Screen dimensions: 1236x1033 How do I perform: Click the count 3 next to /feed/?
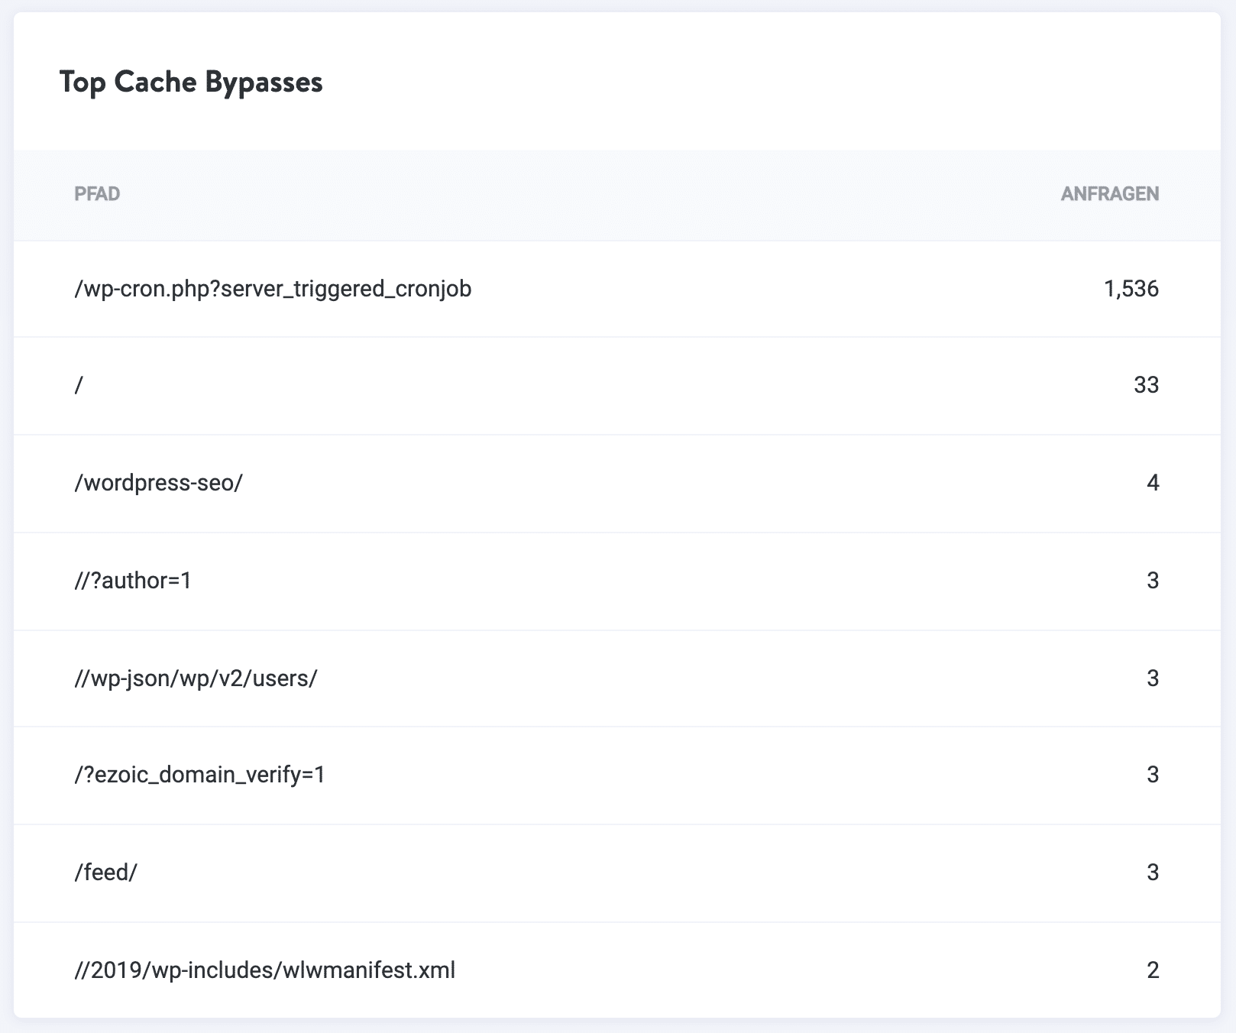point(1153,873)
